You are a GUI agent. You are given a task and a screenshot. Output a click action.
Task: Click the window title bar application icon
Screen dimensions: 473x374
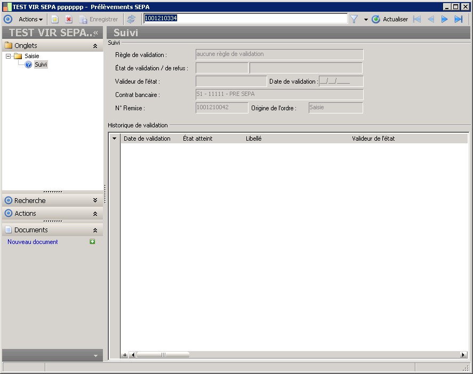pyautogui.click(x=7, y=6)
